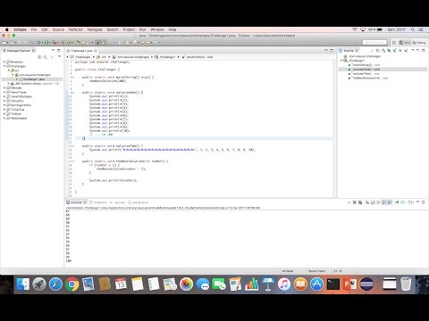Collapse the Challenges project
The height and width of the screenshot is (321, 429).
pyautogui.click(x=4, y=66)
